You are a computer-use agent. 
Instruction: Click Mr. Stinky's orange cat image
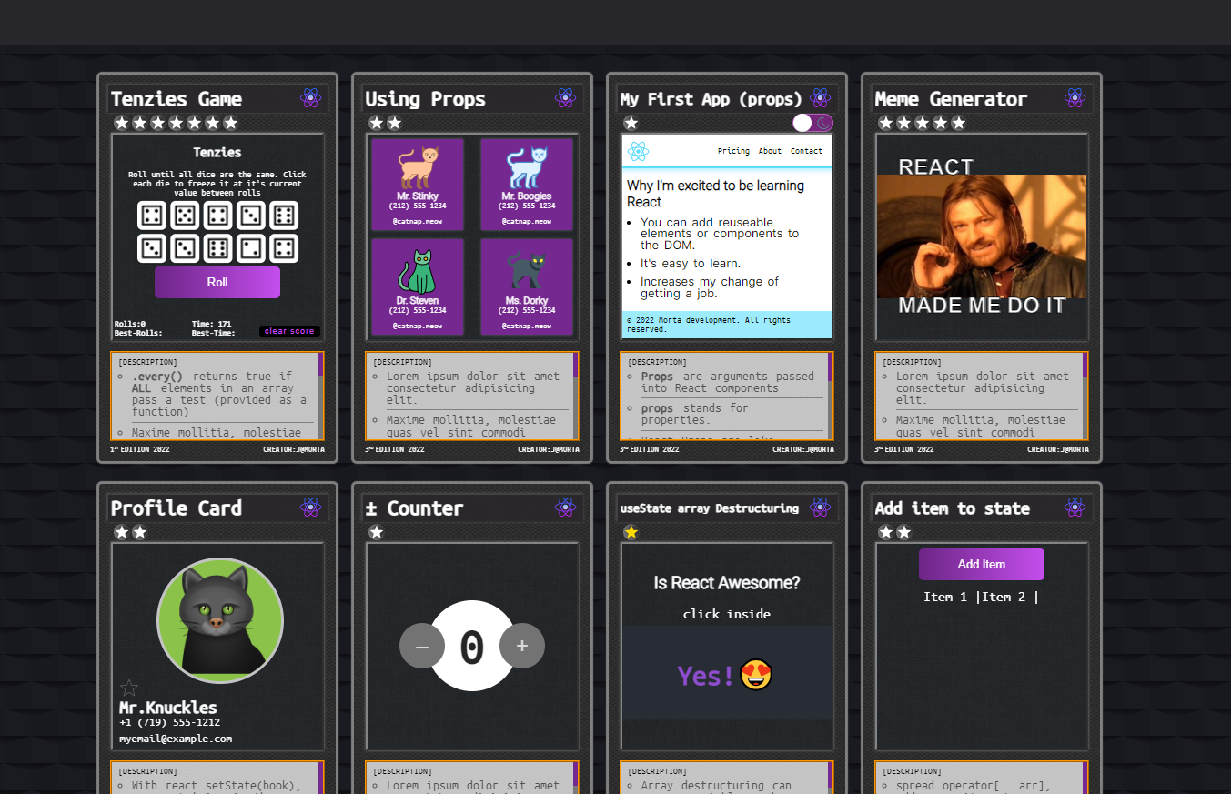pyautogui.click(x=418, y=168)
